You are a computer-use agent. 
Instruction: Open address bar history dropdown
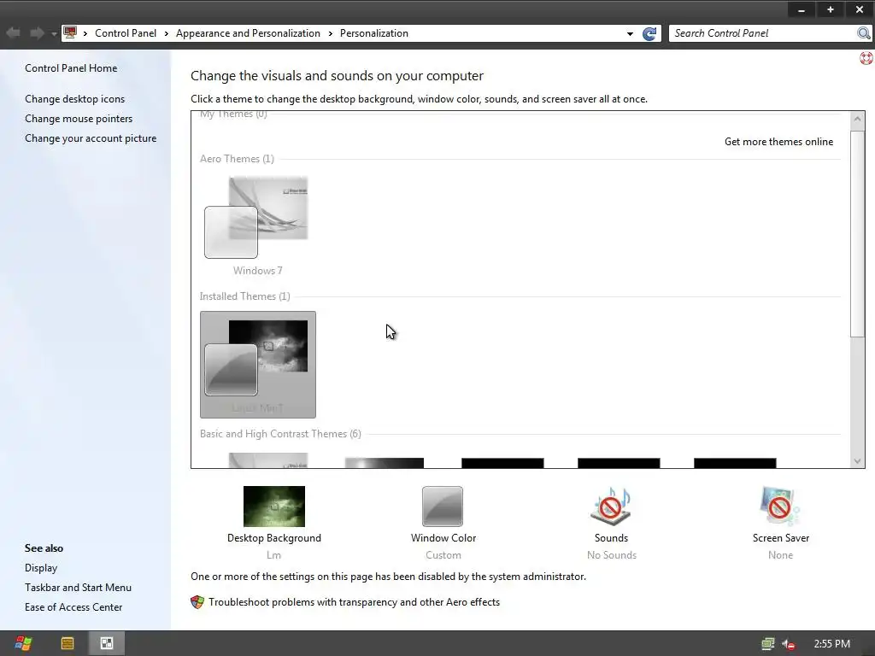[x=630, y=33]
